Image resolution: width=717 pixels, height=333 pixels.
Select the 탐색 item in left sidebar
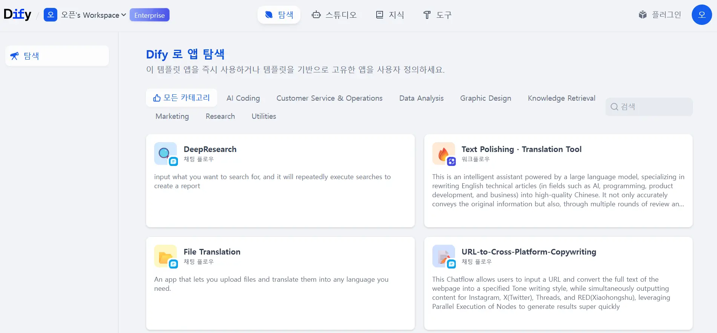pos(57,56)
